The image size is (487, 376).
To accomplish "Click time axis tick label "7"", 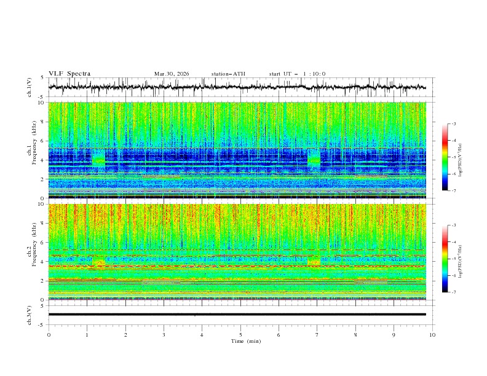I will pyautogui.click(x=317, y=335).
